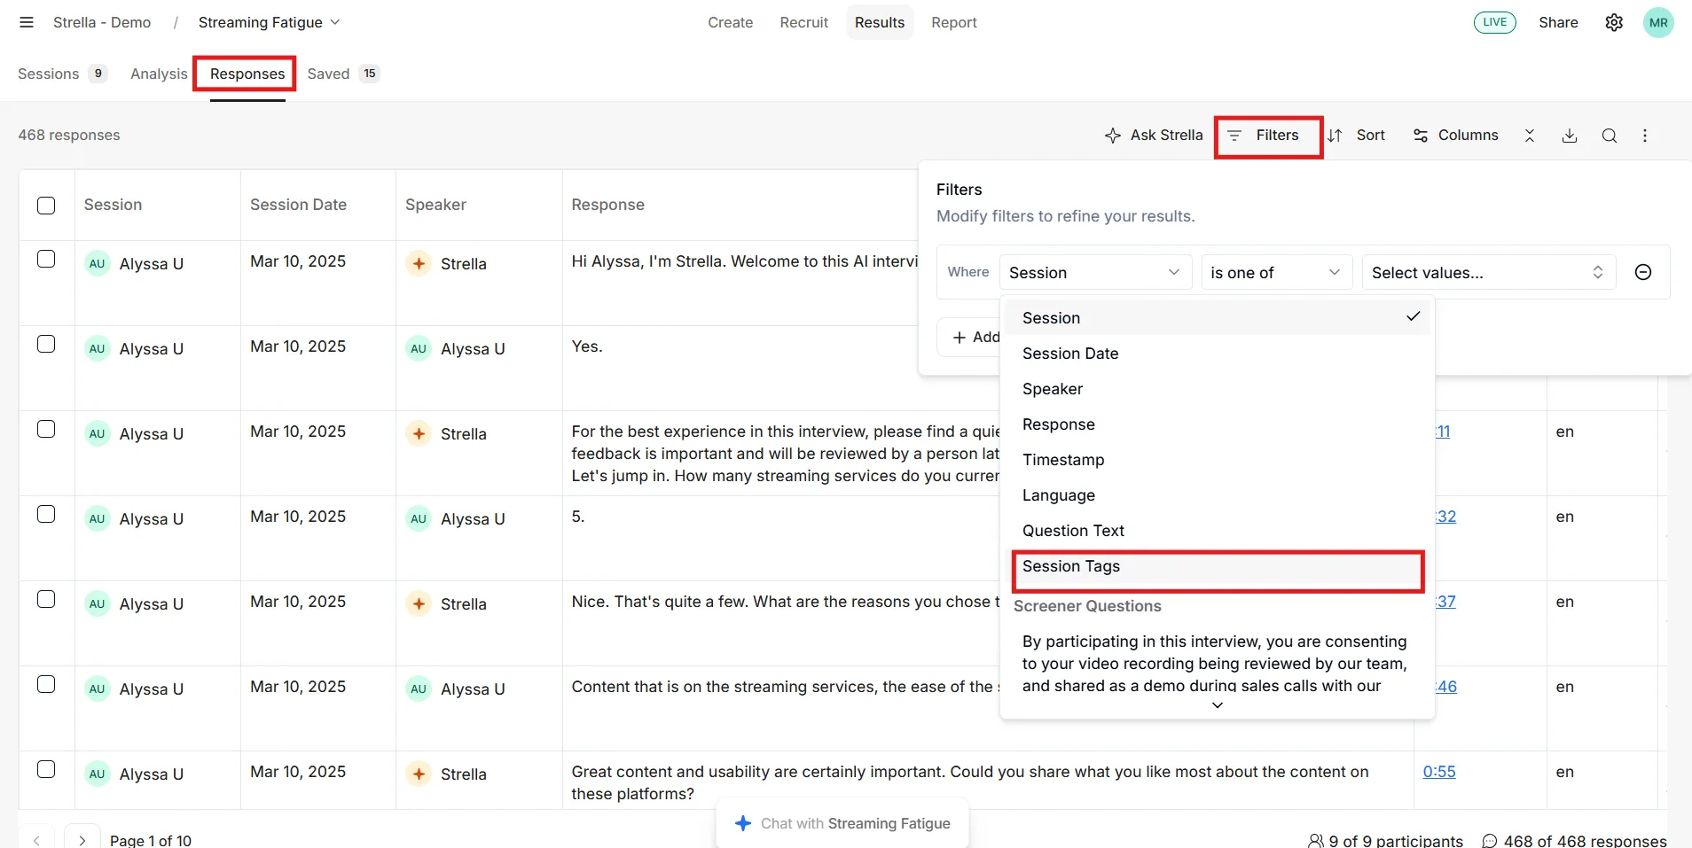Open the Filters button
The height and width of the screenshot is (848, 1692).
click(1264, 136)
